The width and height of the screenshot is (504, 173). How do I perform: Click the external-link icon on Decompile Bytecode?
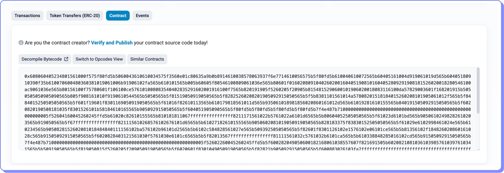tap(66, 59)
